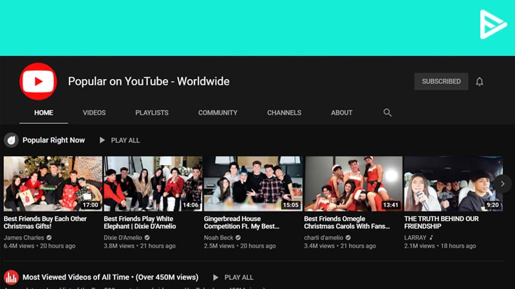Click the notification bell icon
This screenshot has width=515, height=289.
[x=480, y=82]
